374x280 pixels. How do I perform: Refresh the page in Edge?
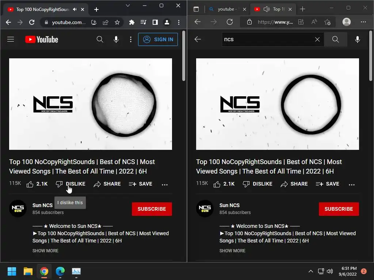[x=230, y=22]
